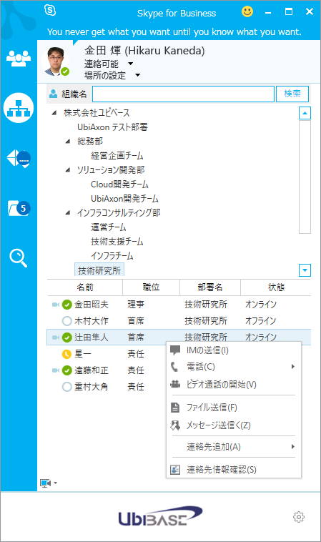This screenshot has height=542, width=321.
Task: Click the status note about knowing what you want
Action: coord(174,31)
